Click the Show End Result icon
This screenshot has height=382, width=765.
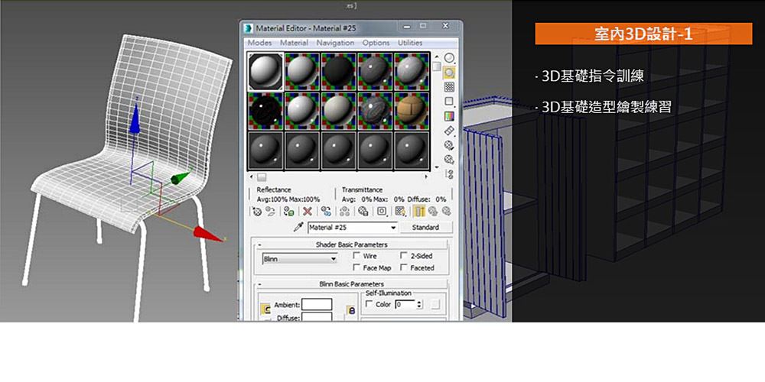point(420,211)
